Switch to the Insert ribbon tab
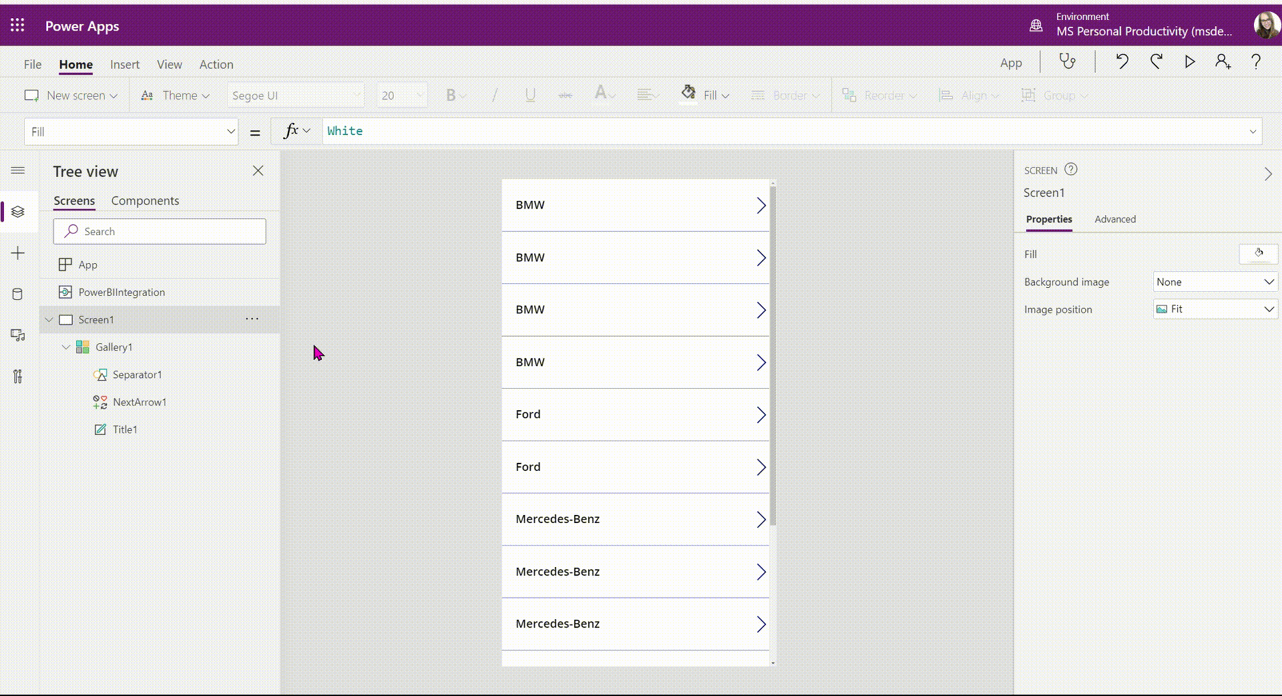 pos(125,64)
